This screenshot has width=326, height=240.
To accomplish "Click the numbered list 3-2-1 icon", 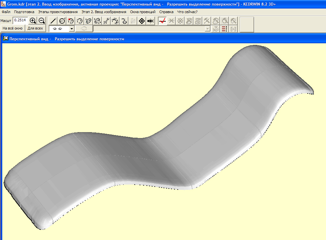I will tap(225, 29).
